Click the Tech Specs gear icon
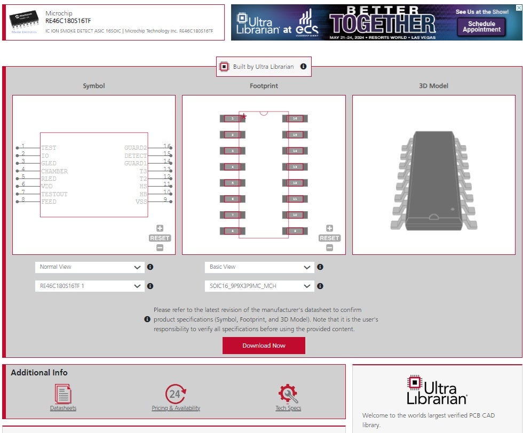Screen dimensions: 523x433 [288, 394]
